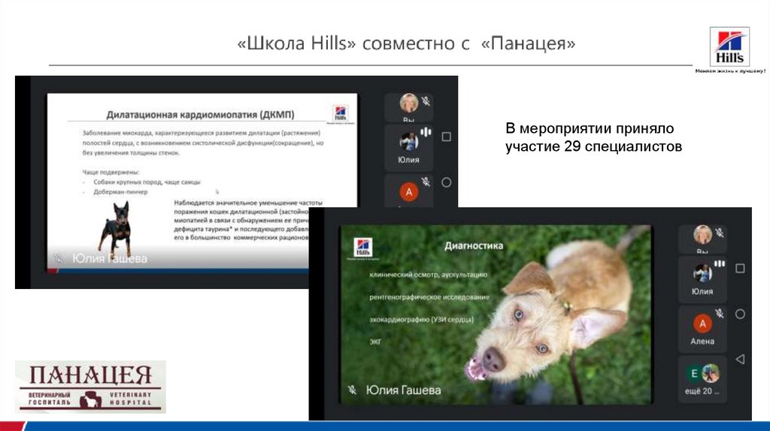Click the Панацея veterinary hospital logo

click(90, 387)
